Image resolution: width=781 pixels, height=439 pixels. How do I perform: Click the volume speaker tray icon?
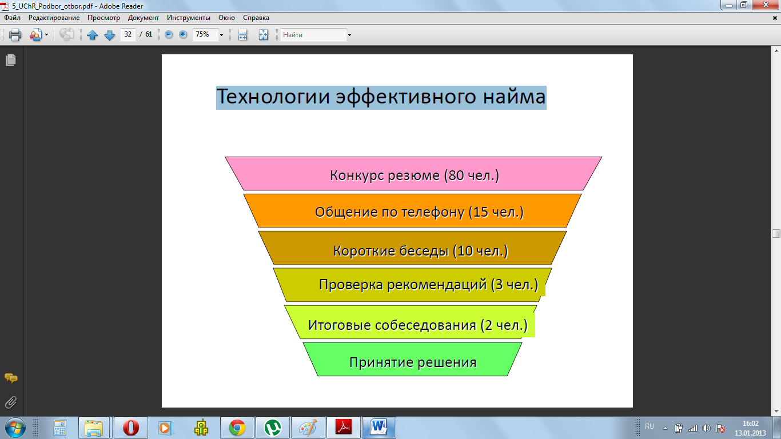click(706, 428)
